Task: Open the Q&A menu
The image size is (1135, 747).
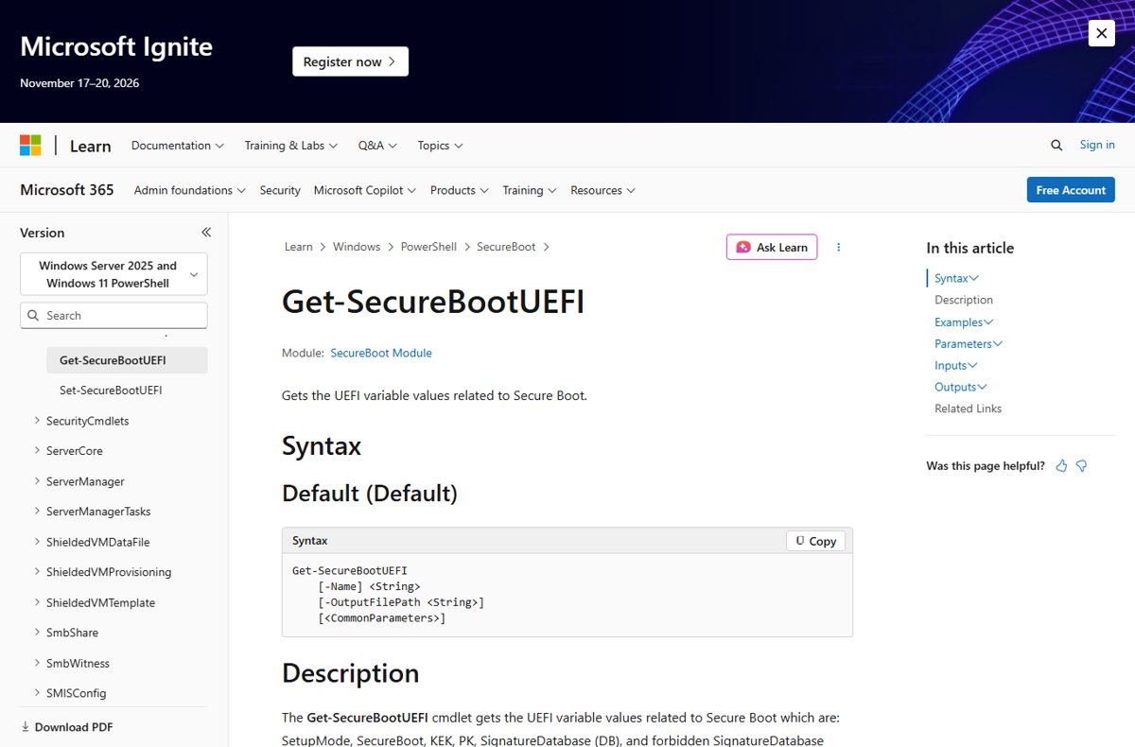Action: coord(377,146)
